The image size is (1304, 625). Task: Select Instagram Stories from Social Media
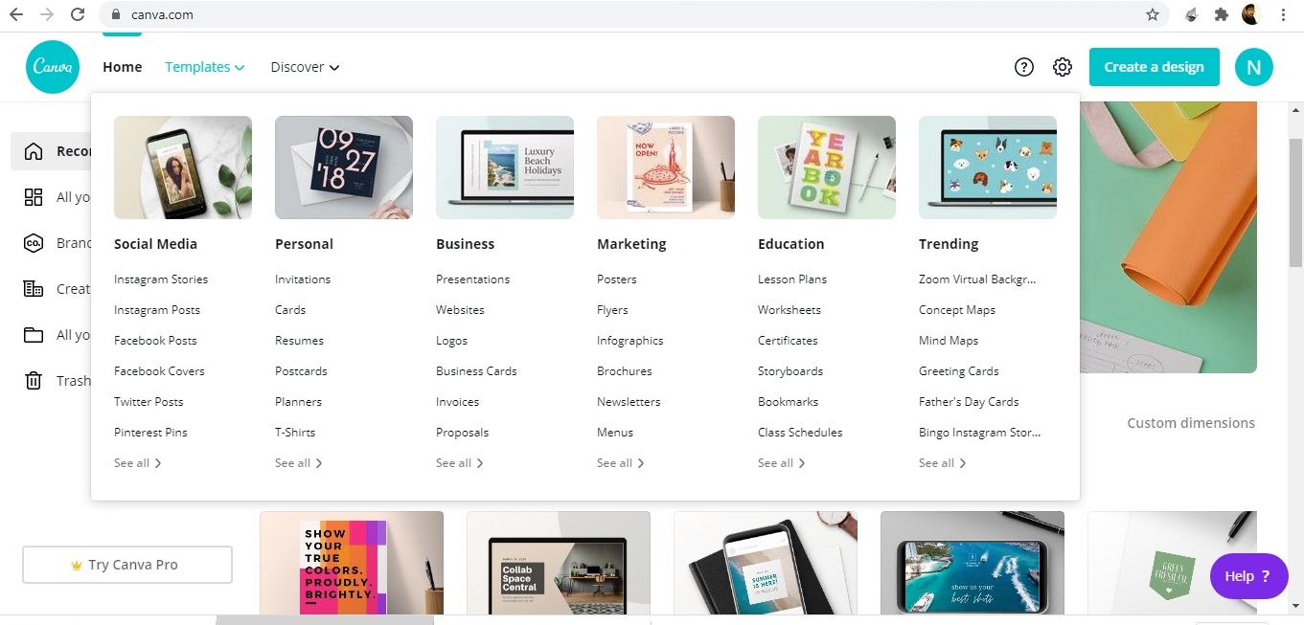pyautogui.click(x=161, y=279)
